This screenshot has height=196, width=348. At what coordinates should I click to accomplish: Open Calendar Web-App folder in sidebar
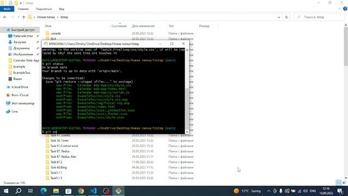click(26, 60)
